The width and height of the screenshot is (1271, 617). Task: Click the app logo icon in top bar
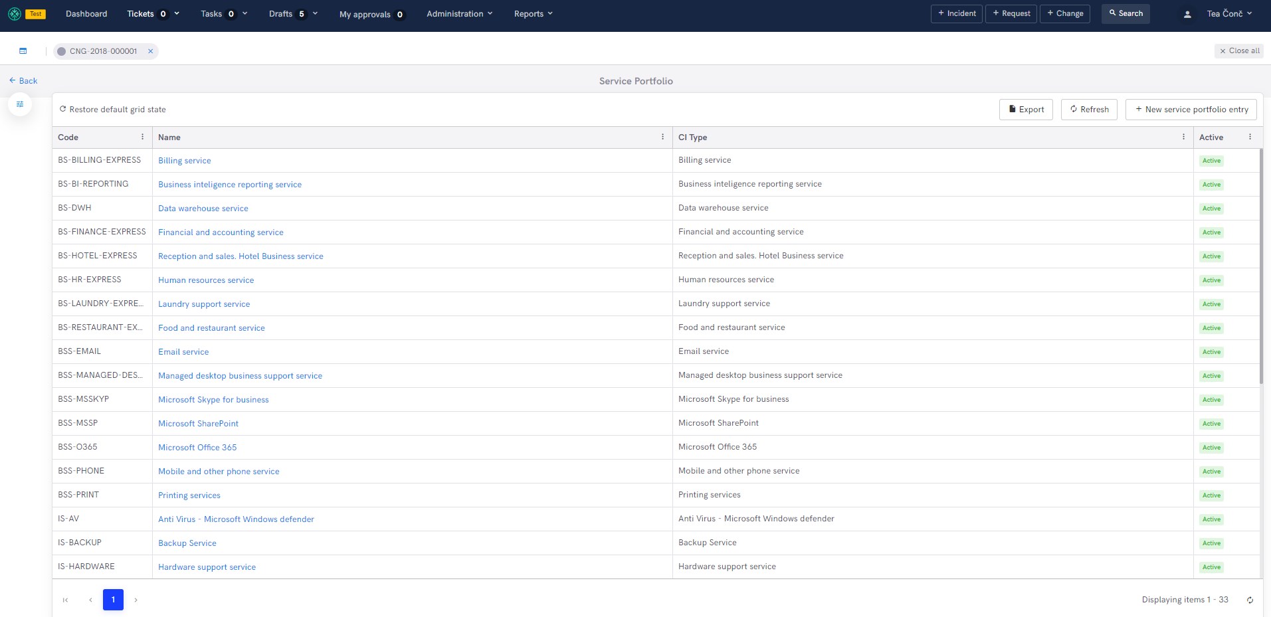coord(15,13)
